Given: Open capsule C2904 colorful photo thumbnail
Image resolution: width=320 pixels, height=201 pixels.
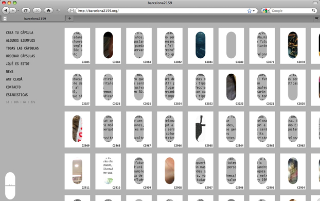Looking at the screenshot, I should [293, 172].
